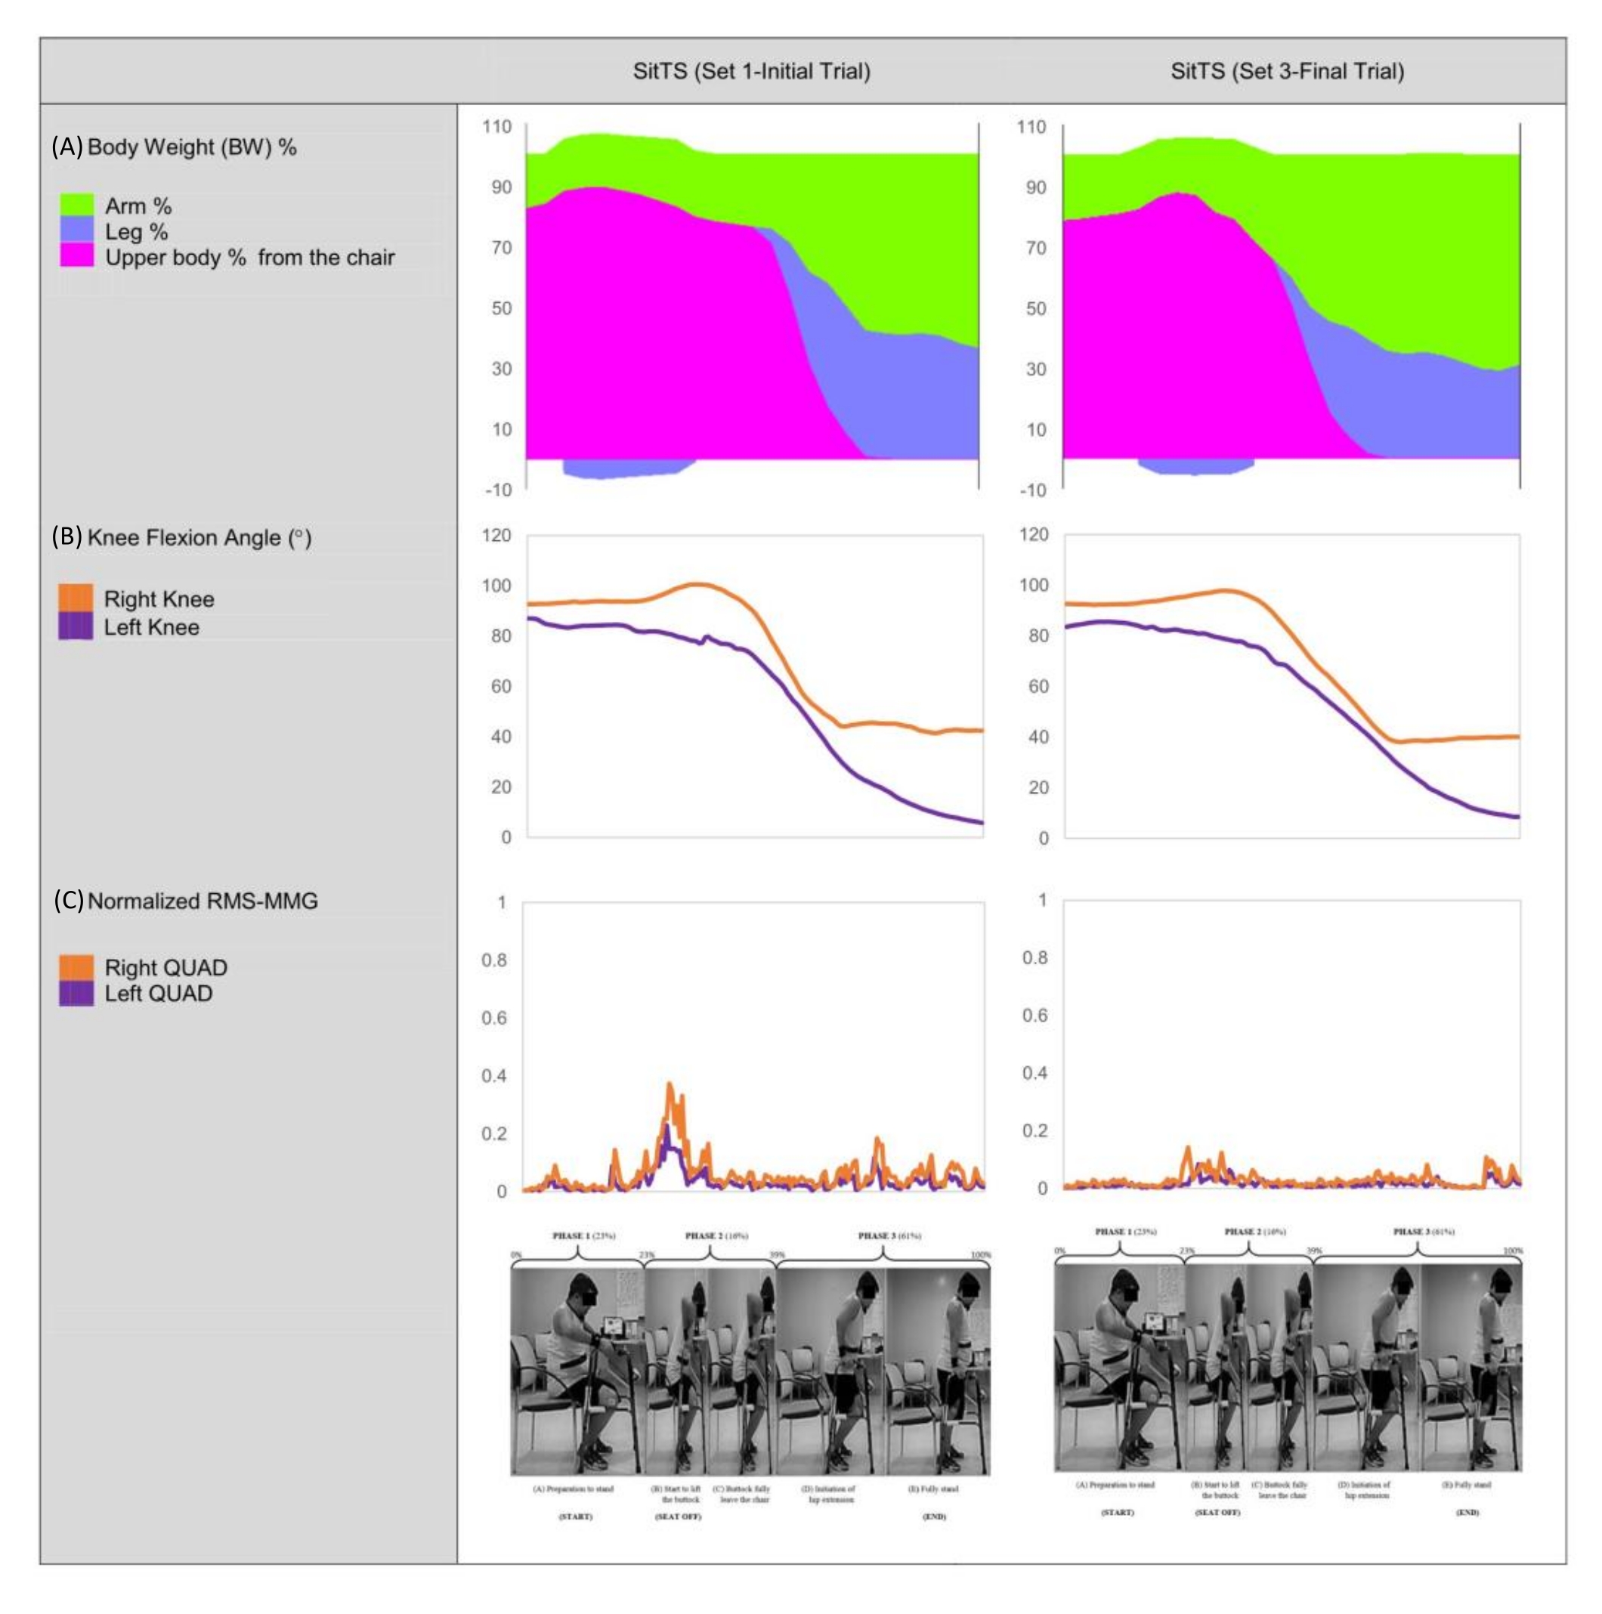This screenshot has height=1614, width=1602.
Task: Click the green Arm % legend swatch
Action: pos(76,205)
